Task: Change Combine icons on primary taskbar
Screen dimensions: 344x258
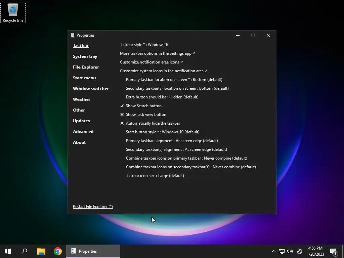Action: tap(186, 158)
